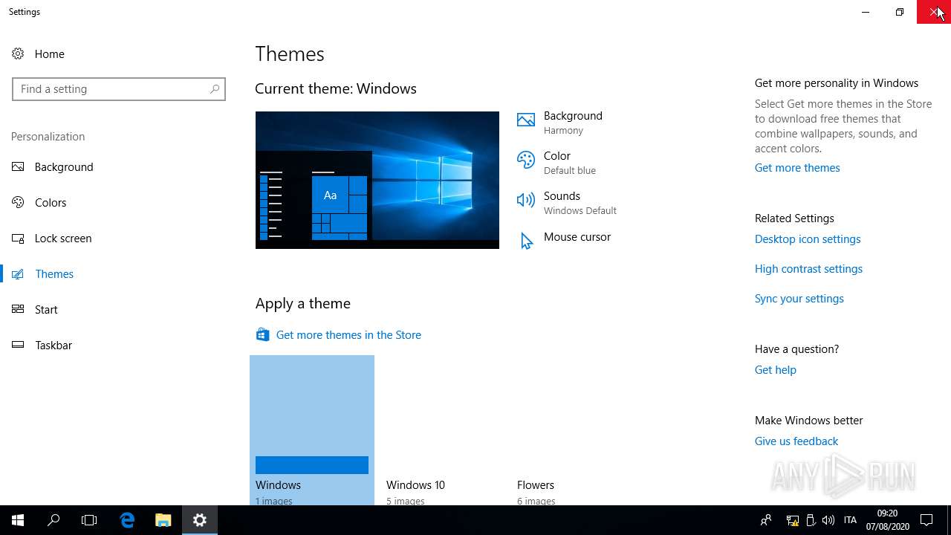Image resolution: width=951 pixels, height=535 pixels.
Task: Open Task View on taskbar
Action: point(89,520)
